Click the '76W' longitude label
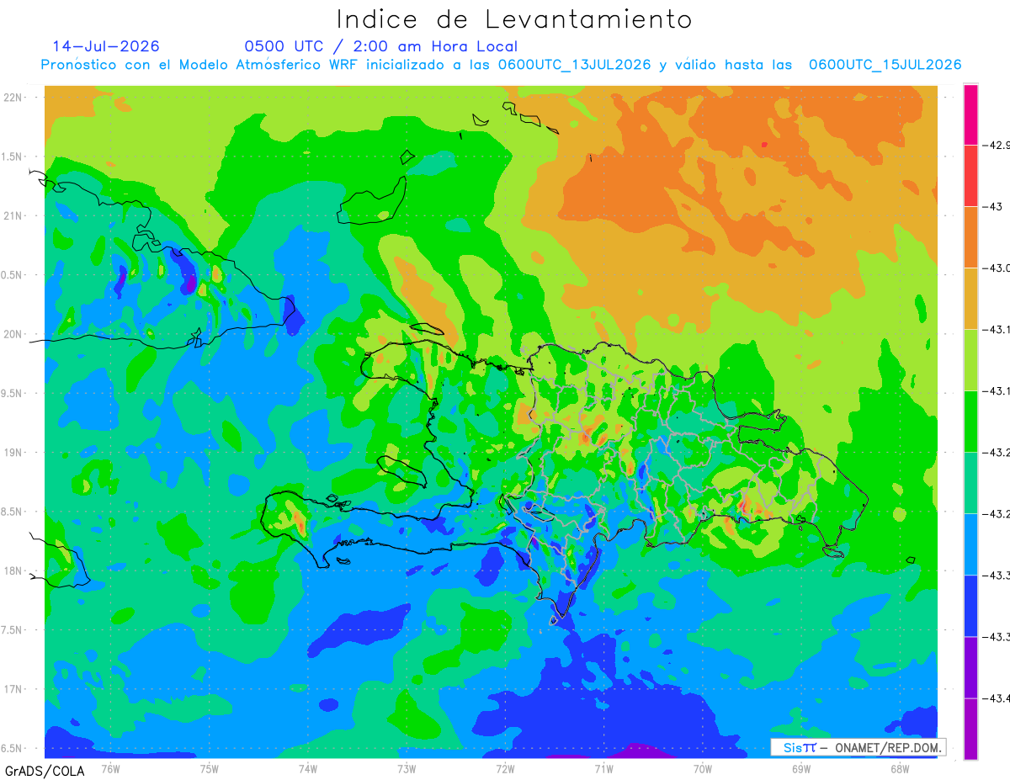 [110, 768]
